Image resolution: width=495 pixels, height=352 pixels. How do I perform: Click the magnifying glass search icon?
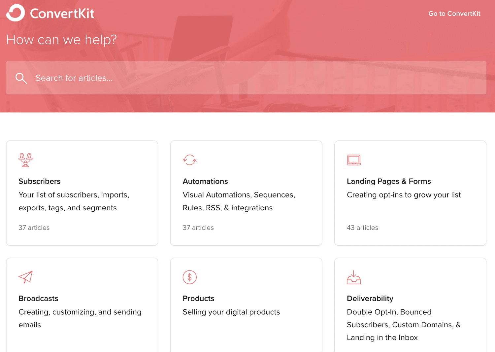tap(21, 78)
